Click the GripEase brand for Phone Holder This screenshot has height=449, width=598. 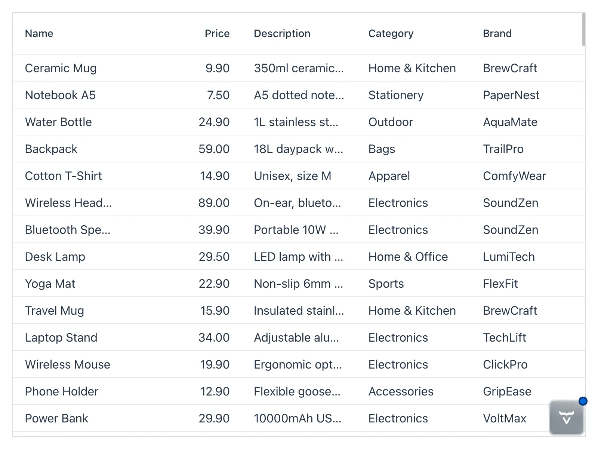tap(507, 391)
